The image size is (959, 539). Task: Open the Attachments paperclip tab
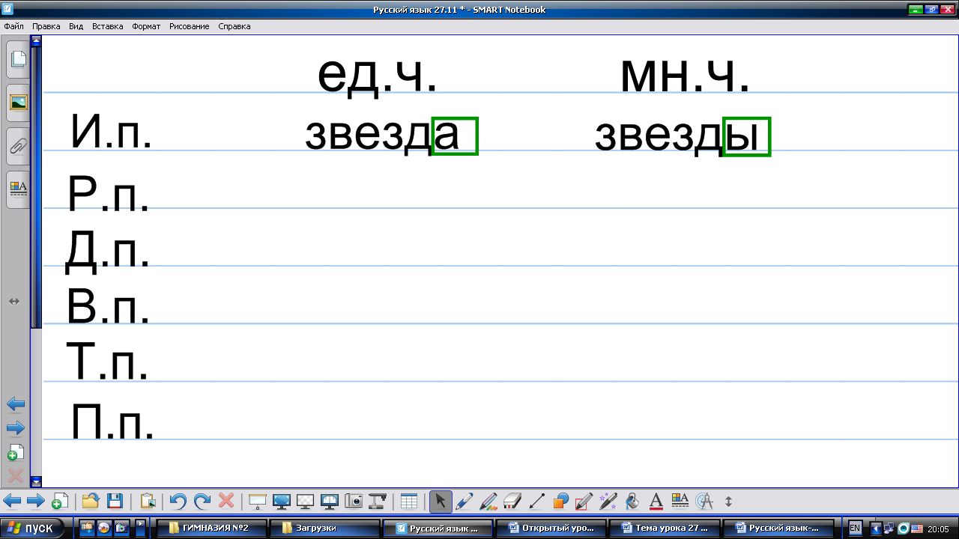pyautogui.click(x=18, y=146)
